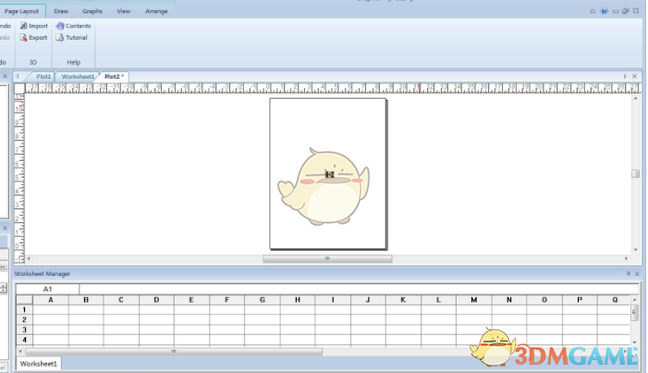This screenshot has height=373, width=648.
Task: Click the A1 cell reference box
Action: click(47, 289)
